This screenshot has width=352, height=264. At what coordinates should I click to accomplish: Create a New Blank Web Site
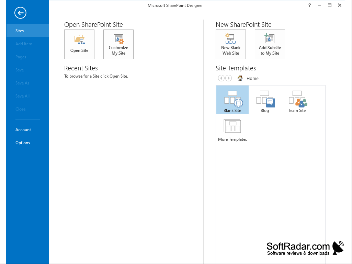(230, 44)
